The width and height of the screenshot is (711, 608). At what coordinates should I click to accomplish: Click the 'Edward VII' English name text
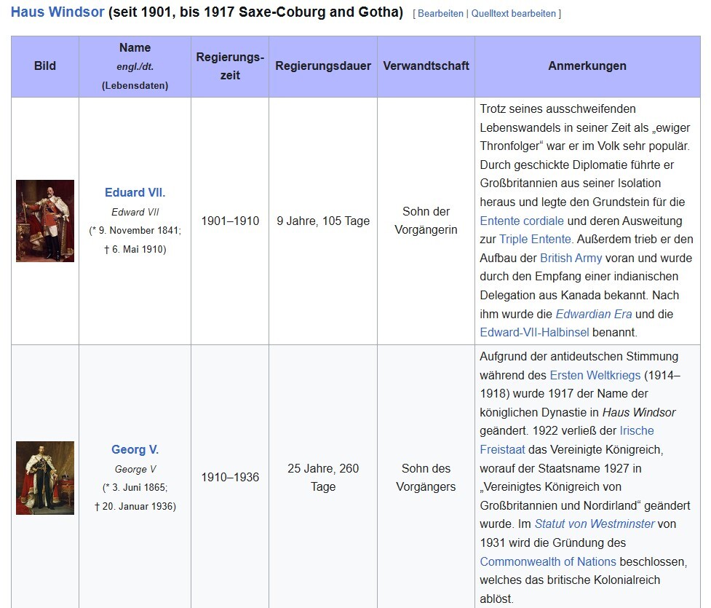135,213
